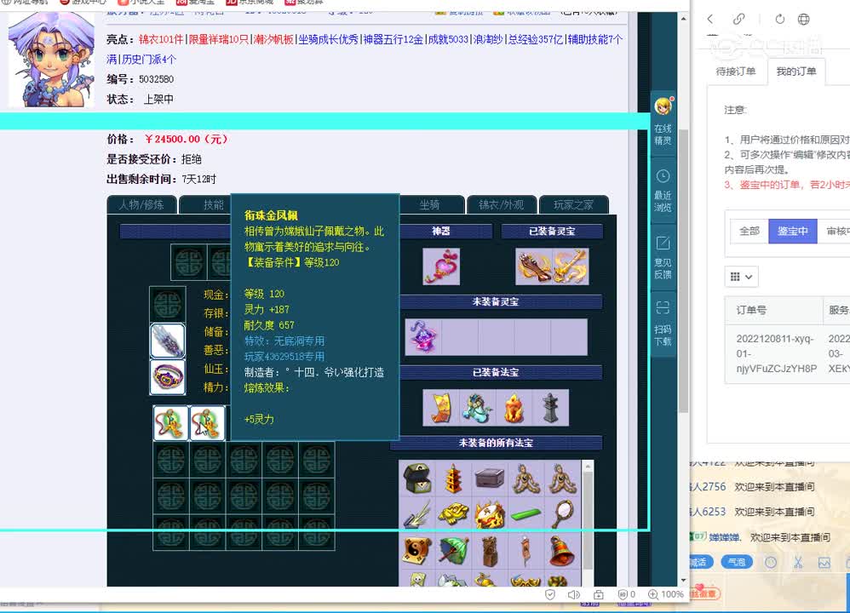Image resolution: width=850 pixels, height=613 pixels.
Task: Select the blue figure equipped 法宝 icon
Action: [477, 408]
